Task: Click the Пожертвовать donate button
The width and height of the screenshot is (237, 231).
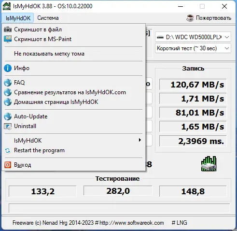Action: [209, 18]
